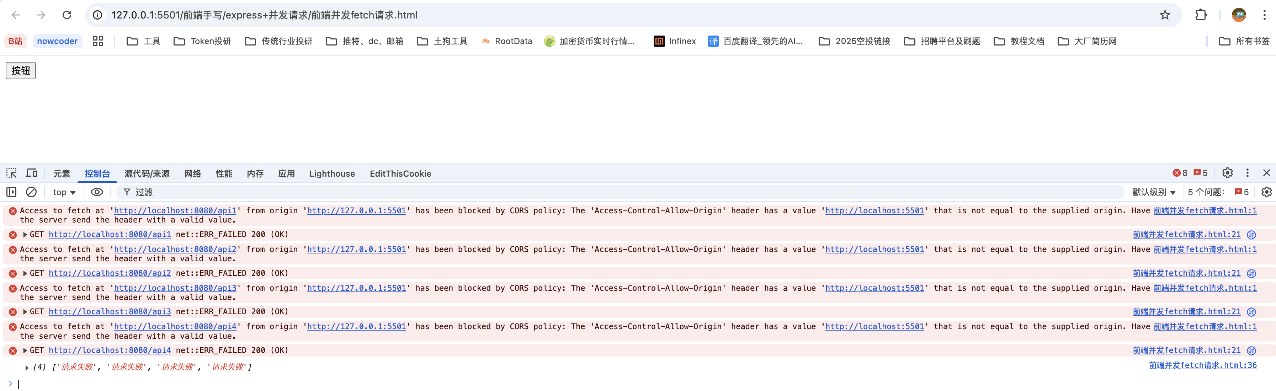The width and height of the screenshot is (1276, 391).
Task: Close the DevTools panel
Action: [x=1267, y=173]
